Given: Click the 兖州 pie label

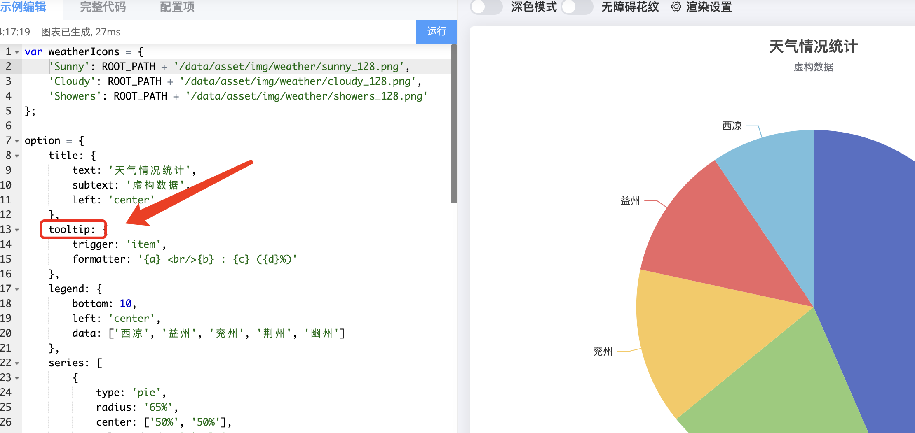Looking at the screenshot, I should click(x=603, y=352).
